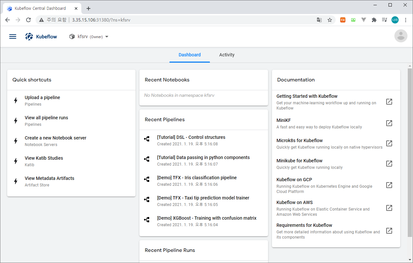Viewport: 413px width, 263px height.
Task: Click lightning icon beside Create a new Notebook server
Action: [x=16, y=141]
